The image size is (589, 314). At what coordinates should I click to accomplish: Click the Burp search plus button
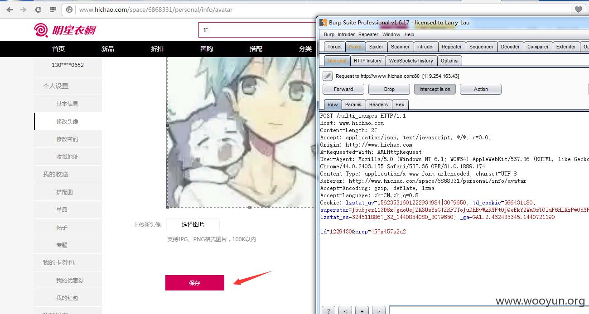coord(362,311)
